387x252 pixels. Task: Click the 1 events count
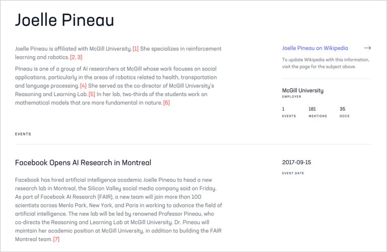283,109
